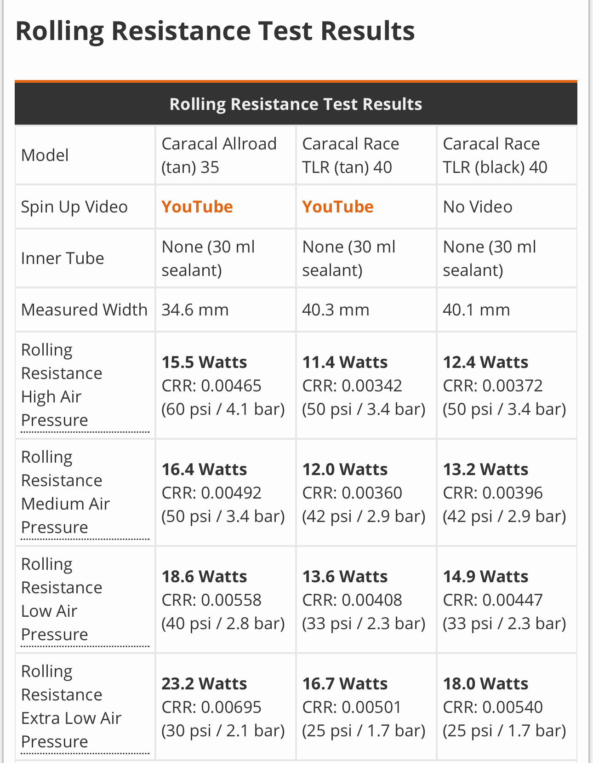Click the No Video cell
Screen dimensions: 593x763
478,207
